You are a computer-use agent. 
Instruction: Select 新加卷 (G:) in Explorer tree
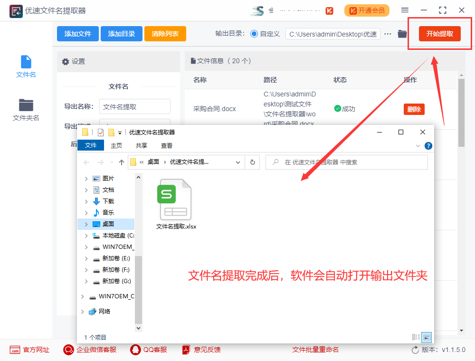pos(117,281)
